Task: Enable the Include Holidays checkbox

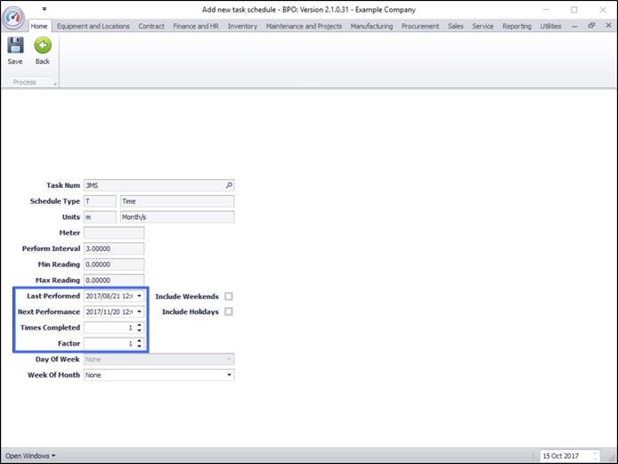Action: [x=229, y=312]
